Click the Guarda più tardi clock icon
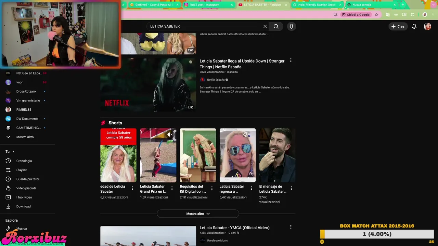The image size is (438, 246). click(8, 179)
